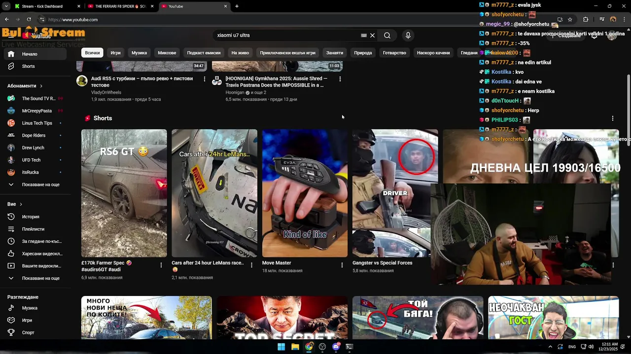
Task: Open Terminal from taskbar
Action: click(x=350, y=347)
